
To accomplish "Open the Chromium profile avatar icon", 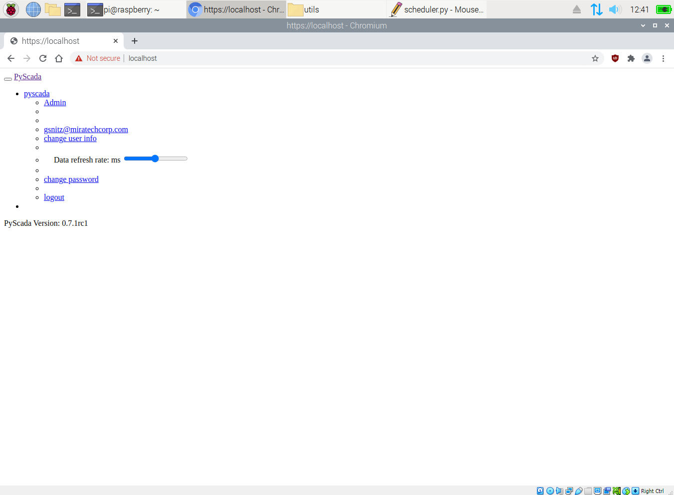I will tap(647, 58).
